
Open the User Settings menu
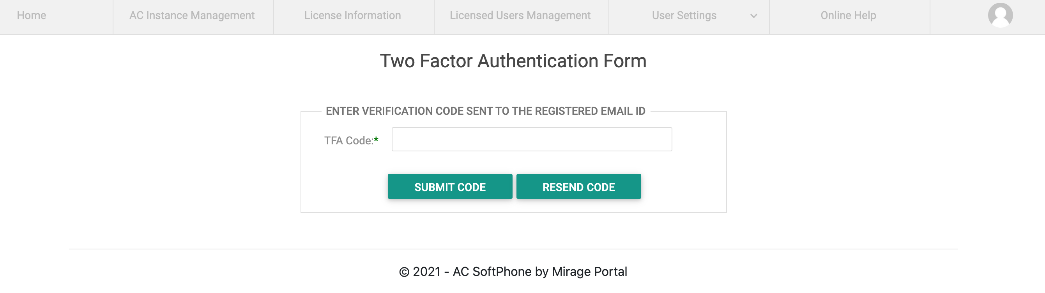click(x=684, y=16)
